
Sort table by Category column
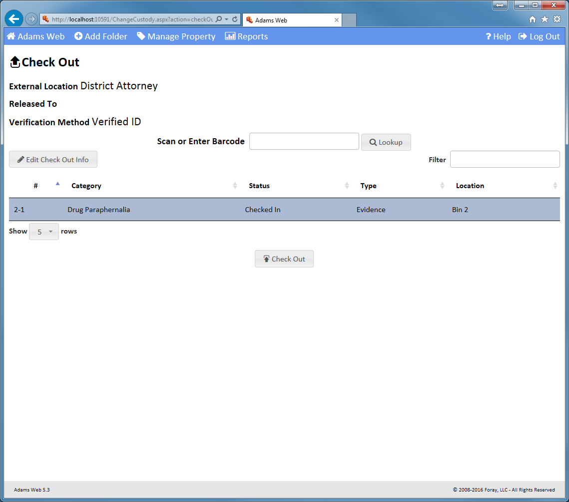tap(86, 186)
